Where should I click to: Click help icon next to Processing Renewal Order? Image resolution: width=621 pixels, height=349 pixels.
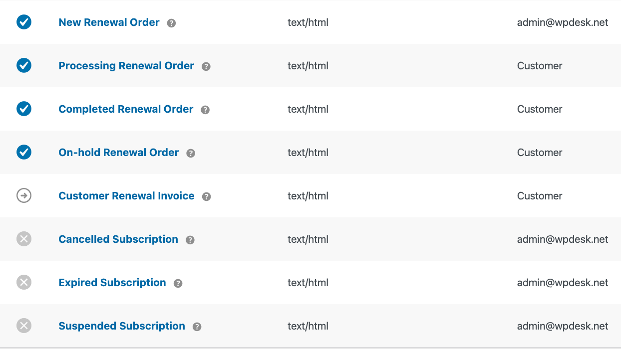tap(206, 66)
